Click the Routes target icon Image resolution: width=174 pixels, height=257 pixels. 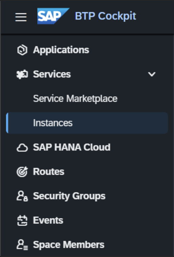click(x=22, y=171)
